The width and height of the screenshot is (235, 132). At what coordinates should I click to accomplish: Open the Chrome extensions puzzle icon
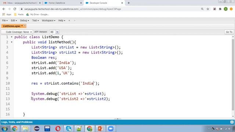[220, 9]
